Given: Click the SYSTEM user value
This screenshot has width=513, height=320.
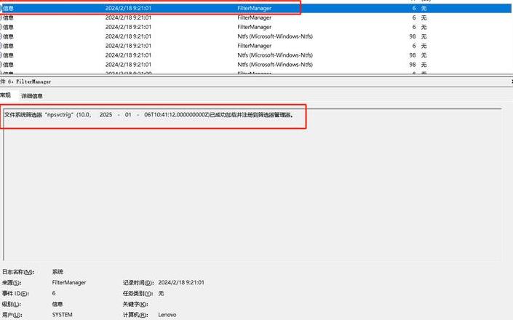Looking at the screenshot, I should [62, 315].
